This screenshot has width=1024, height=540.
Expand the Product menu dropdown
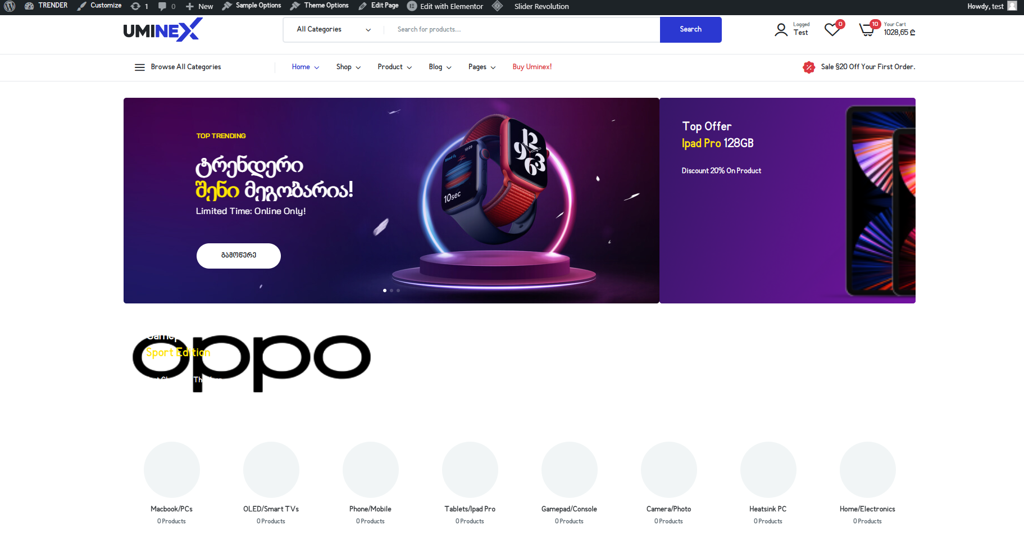394,67
